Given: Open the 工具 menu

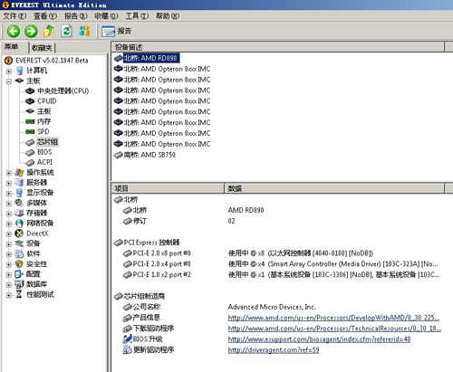Looking at the screenshot, I should coord(137,16).
